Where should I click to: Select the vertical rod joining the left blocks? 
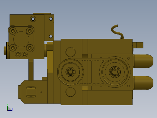coord(31,70)
